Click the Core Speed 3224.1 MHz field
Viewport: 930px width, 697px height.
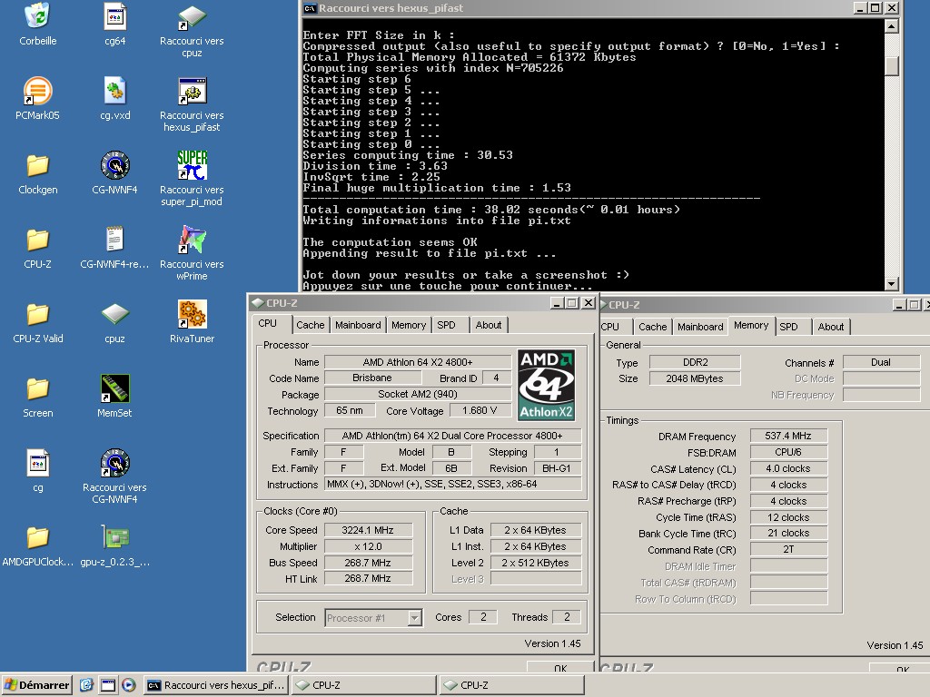point(368,530)
